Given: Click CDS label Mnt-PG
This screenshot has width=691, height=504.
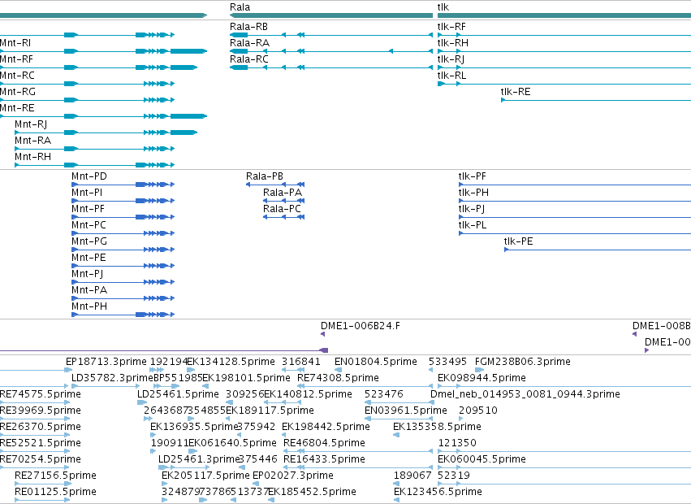Looking at the screenshot, I should click(89, 241).
